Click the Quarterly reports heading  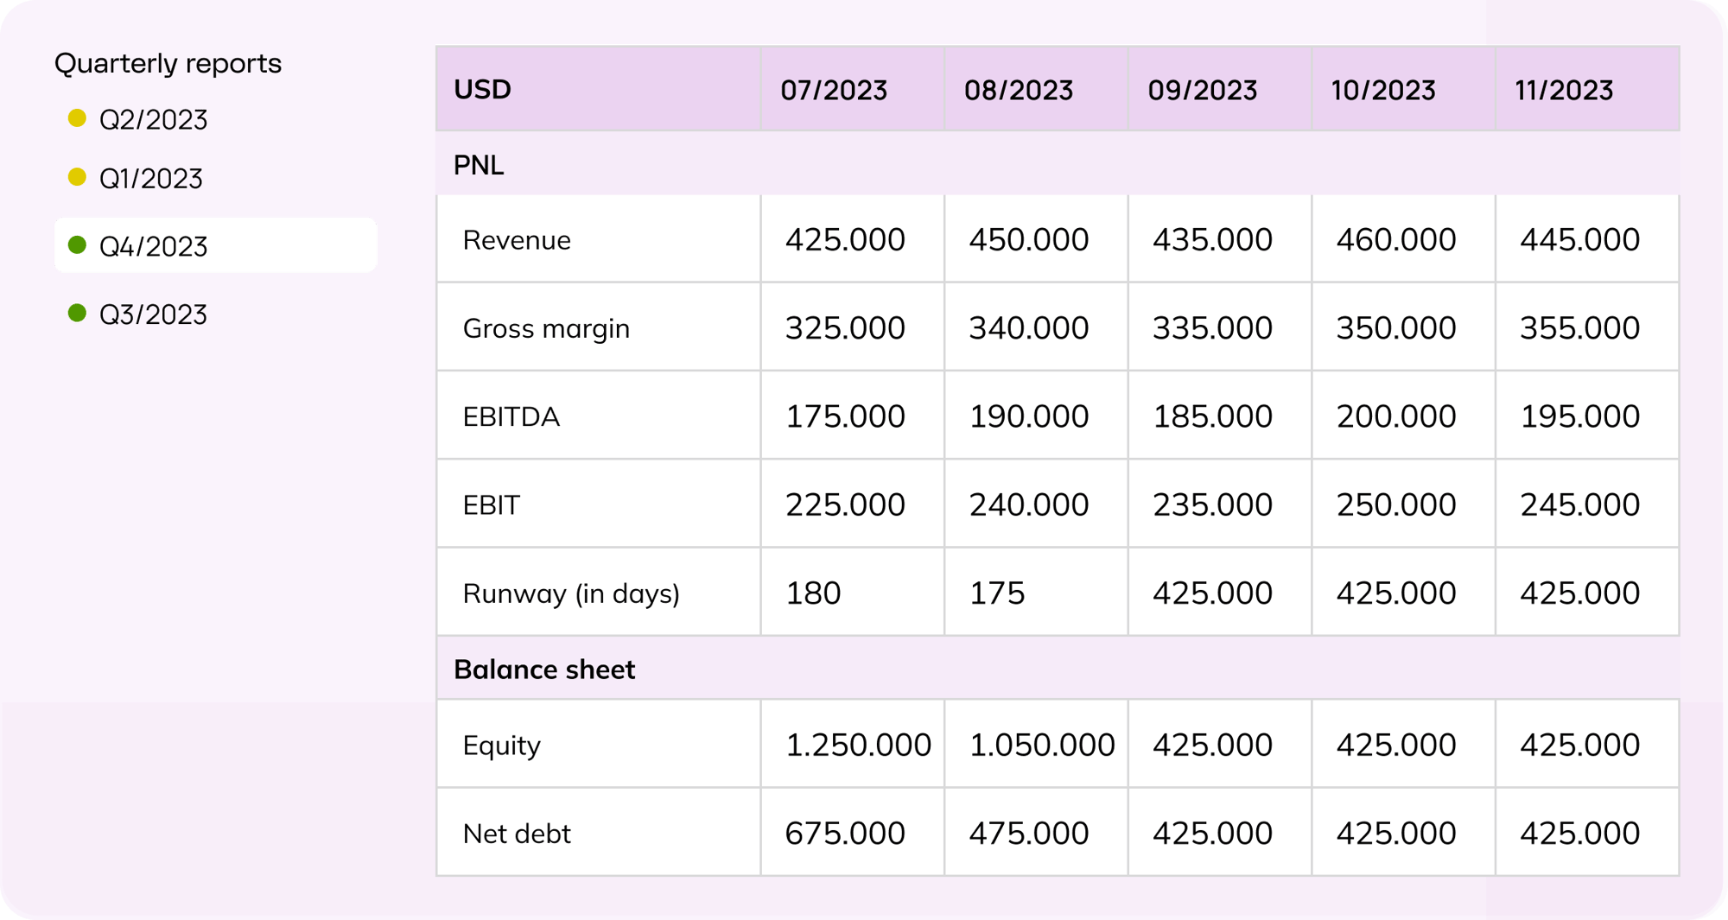[x=168, y=63]
